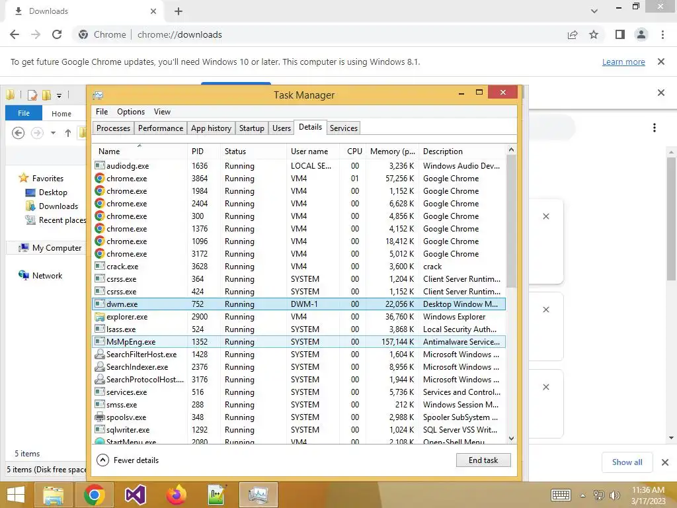Open downloads page three-dot options menu

click(x=655, y=128)
